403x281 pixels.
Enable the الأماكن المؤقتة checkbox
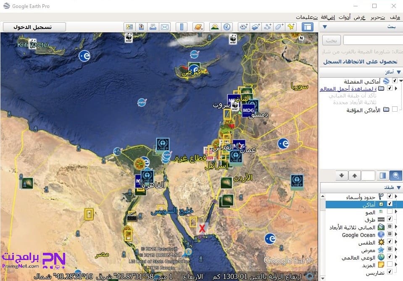(395, 109)
